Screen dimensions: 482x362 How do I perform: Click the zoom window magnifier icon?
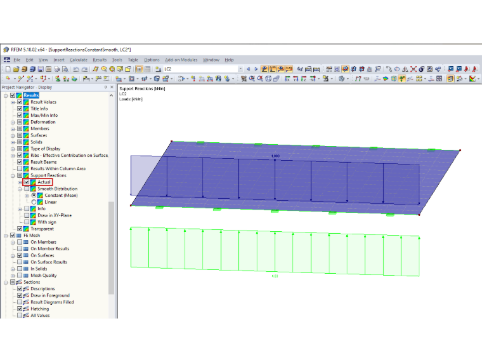pos(252,79)
